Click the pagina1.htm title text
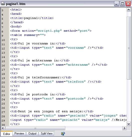The width and height of the screenshot is (132, 137). pos(16,4)
